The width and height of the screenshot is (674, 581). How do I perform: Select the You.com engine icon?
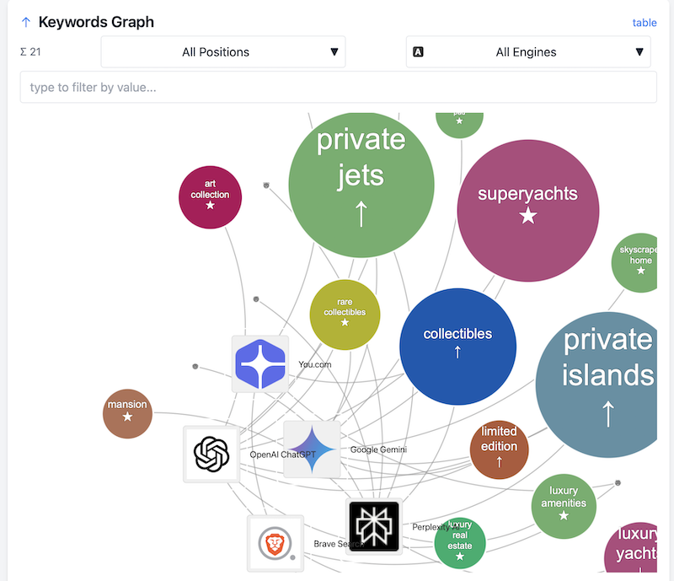click(x=260, y=363)
